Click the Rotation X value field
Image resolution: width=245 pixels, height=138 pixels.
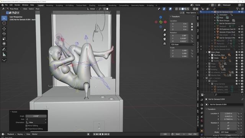tap(179, 36)
